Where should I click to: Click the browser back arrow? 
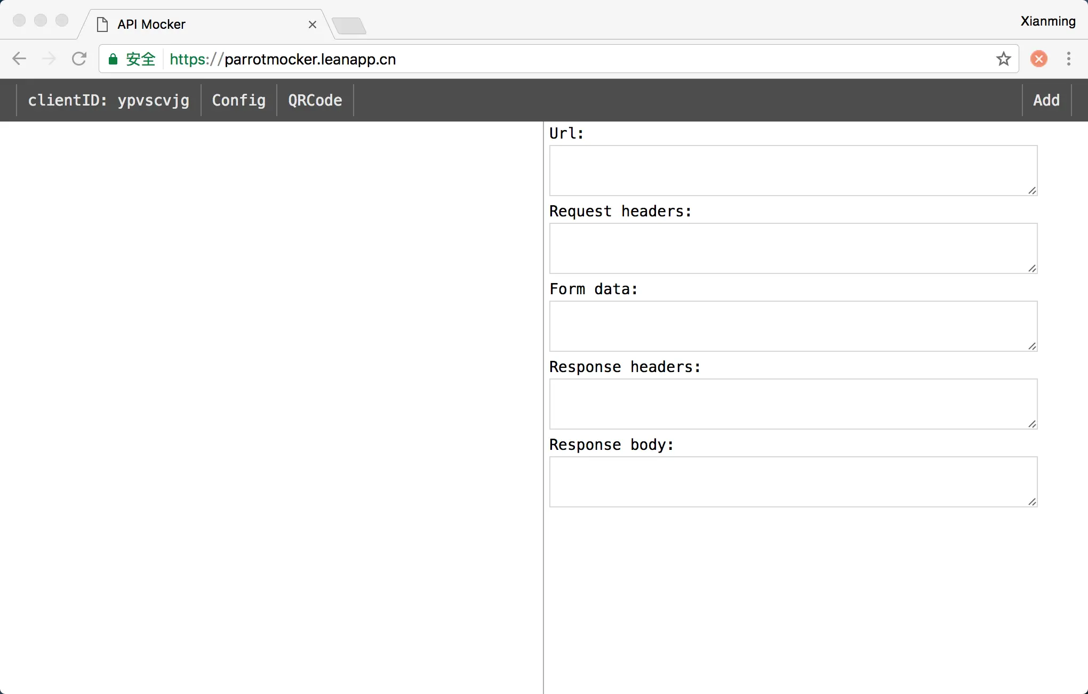(x=19, y=59)
